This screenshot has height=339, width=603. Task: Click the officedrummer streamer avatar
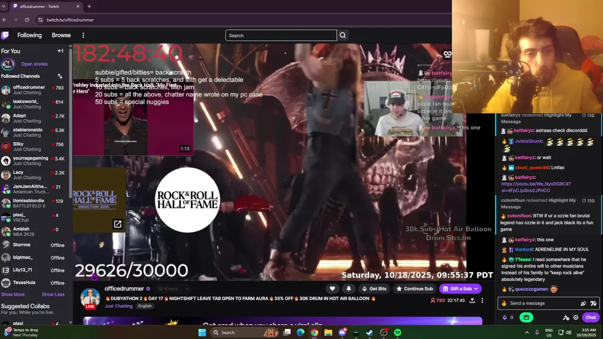click(90, 299)
